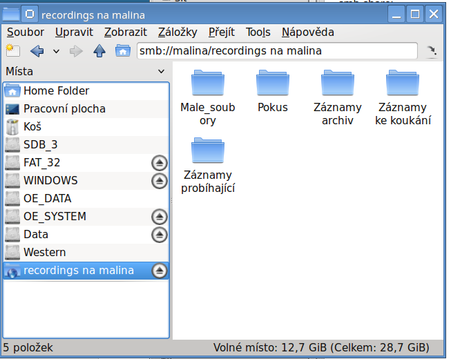Select OE_DATA drive in sidebar
Viewport: 451px width, 359px height.
click(x=86, y=199)
